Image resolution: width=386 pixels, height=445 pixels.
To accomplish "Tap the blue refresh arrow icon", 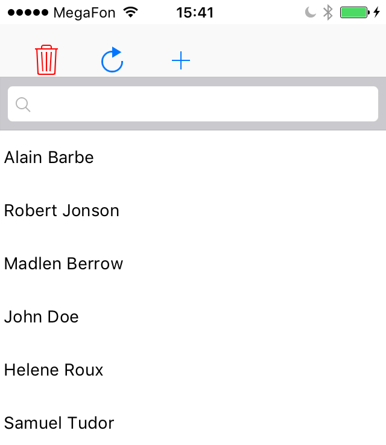I will [112, 60].
